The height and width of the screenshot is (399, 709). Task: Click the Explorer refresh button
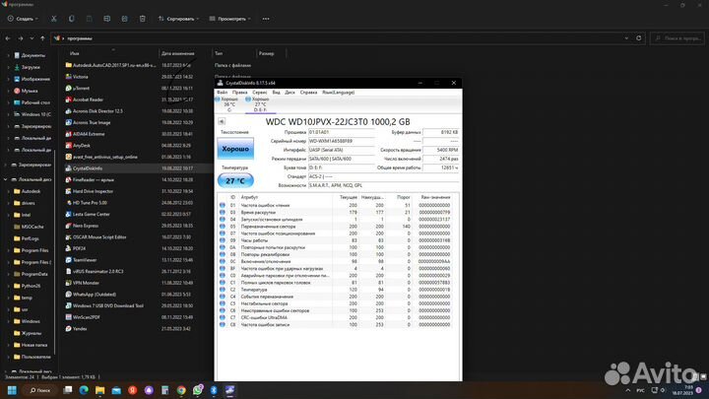point(638,38)
